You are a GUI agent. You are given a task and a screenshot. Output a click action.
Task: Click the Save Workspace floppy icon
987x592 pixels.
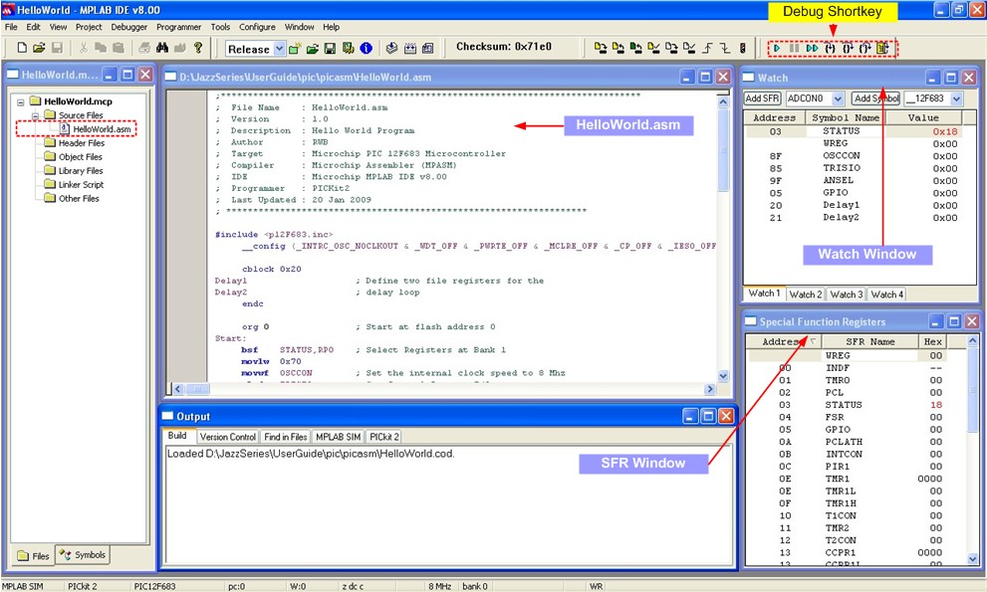(x=330, y=49)
